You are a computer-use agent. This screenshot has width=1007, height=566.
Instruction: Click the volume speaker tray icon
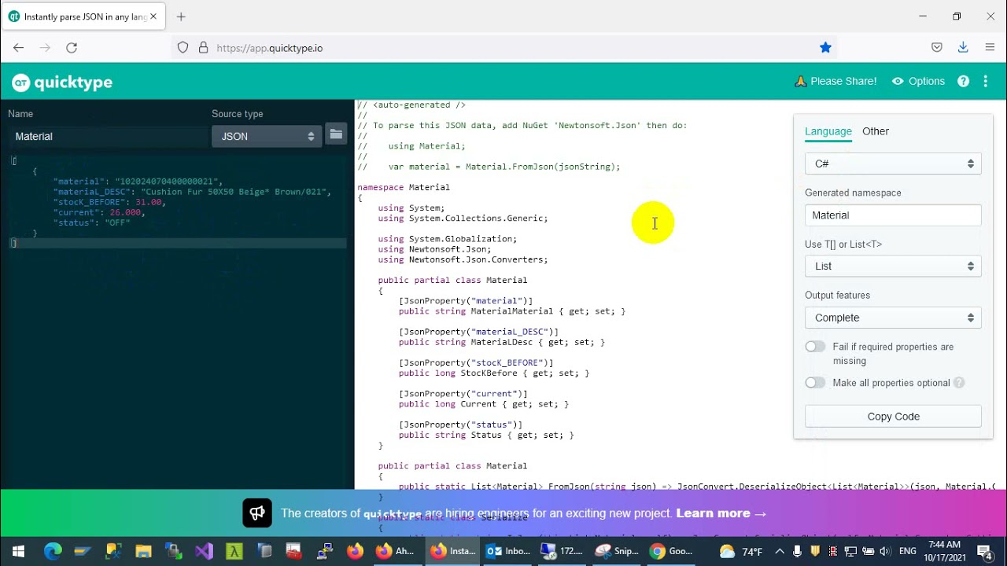(x=884, y=551)
